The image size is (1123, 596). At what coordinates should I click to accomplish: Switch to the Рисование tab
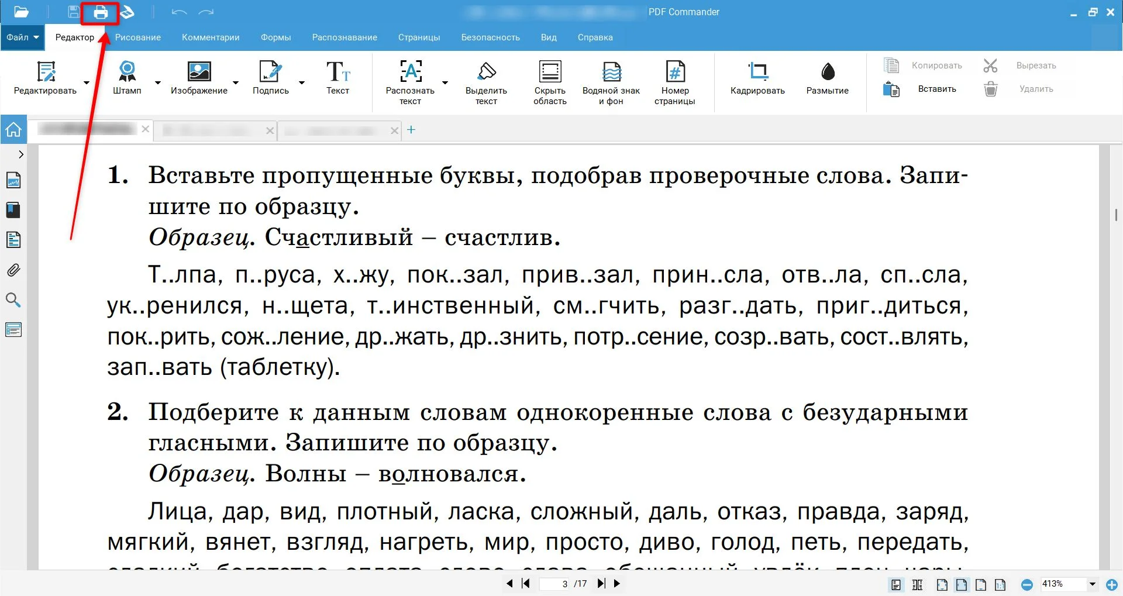(137, 37)
